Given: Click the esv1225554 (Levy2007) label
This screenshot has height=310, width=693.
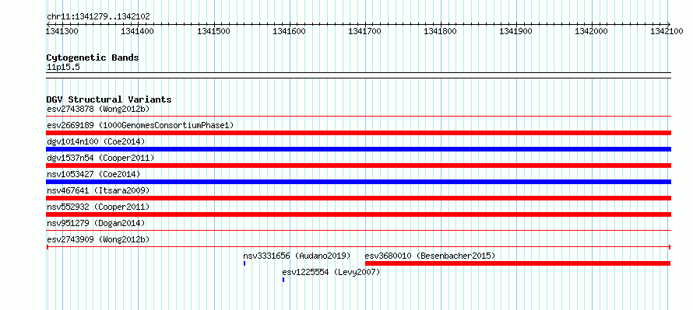Looking at the screenshot, I should (x=331, y=272).
